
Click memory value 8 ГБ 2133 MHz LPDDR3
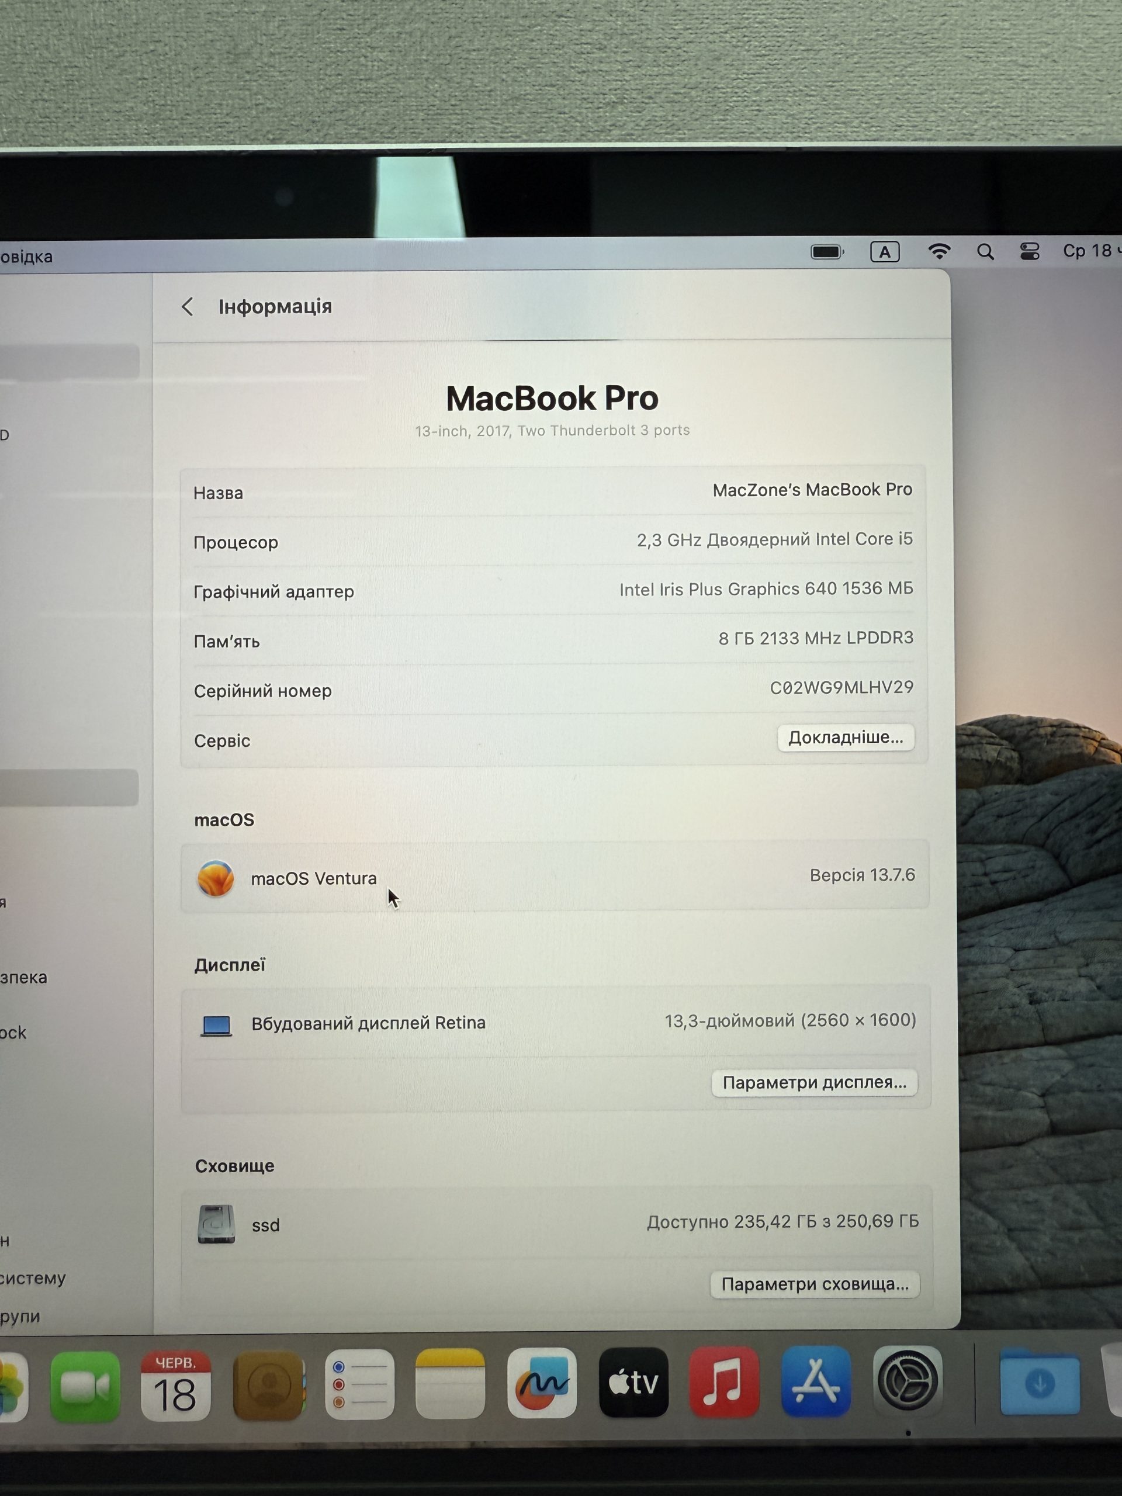click(816, 638)
